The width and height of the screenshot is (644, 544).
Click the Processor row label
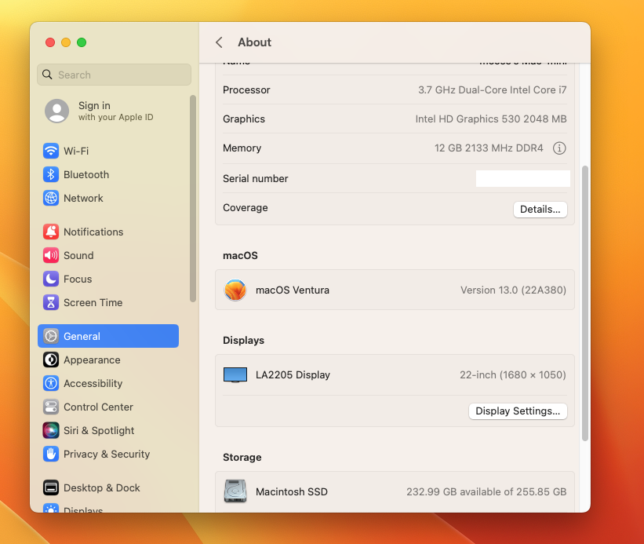[246, 89]
